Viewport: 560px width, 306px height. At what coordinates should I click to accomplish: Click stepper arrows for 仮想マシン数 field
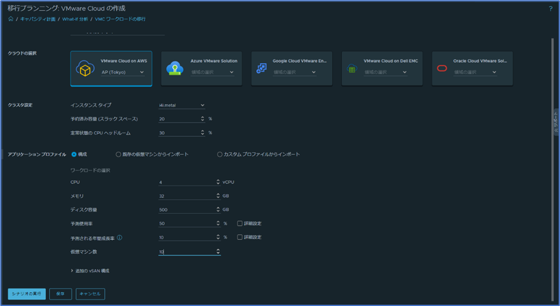click(218, 252)
